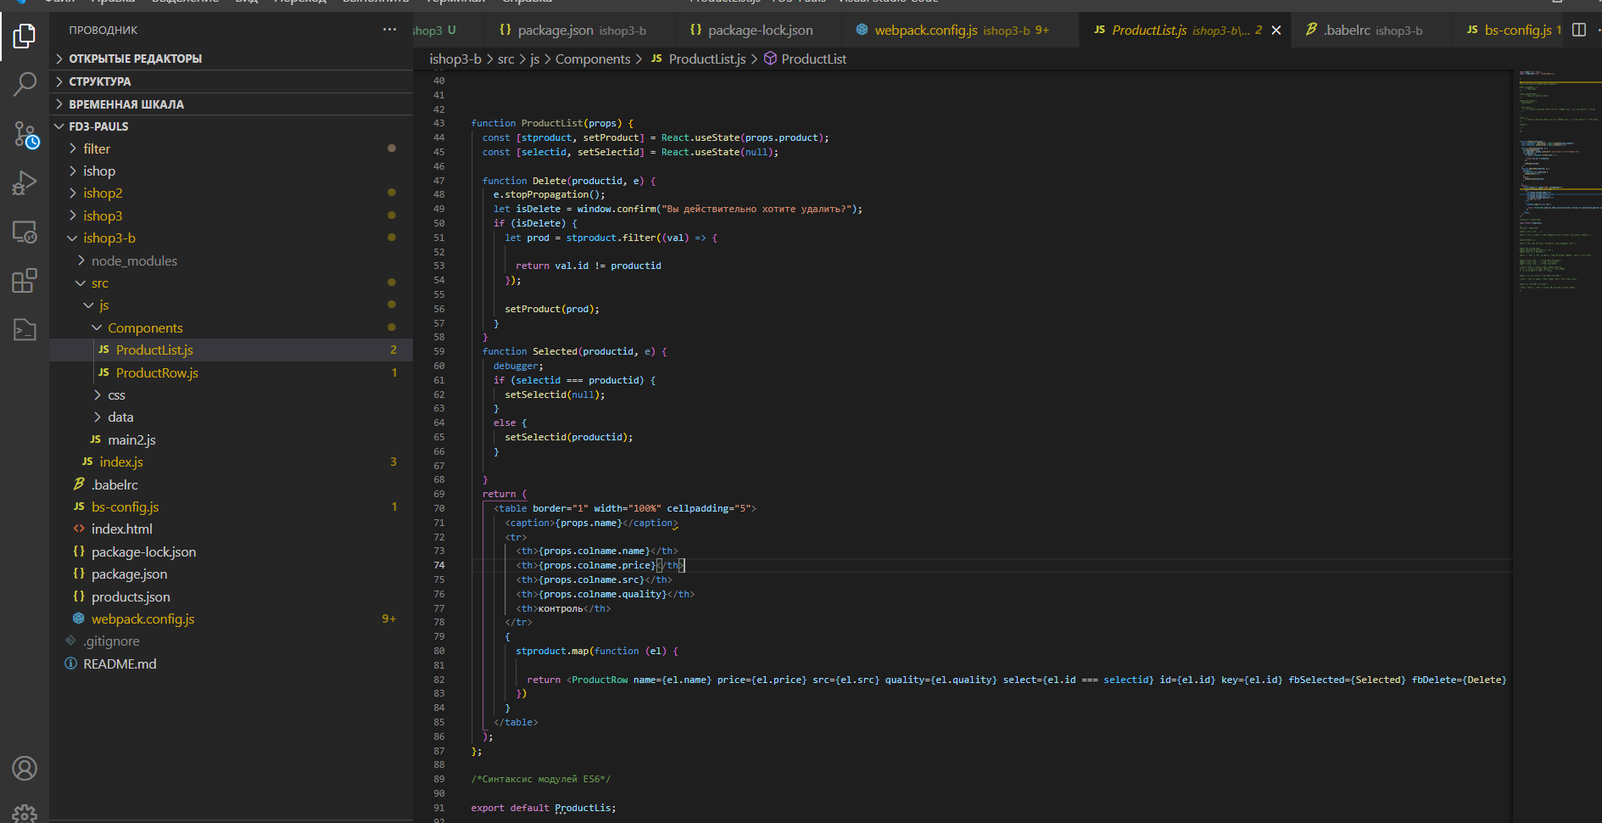Open the terminal-style panel icon in activity bar

pos(25,329)
